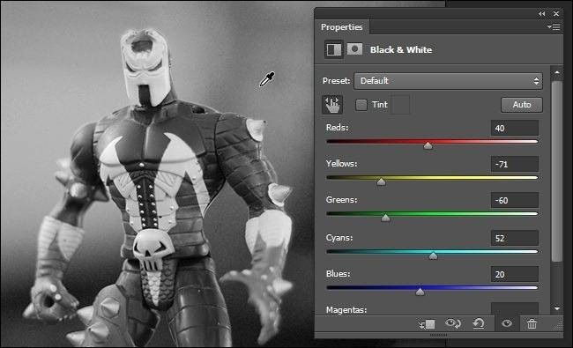
Task: Open the Tint color swatch
Action: [x=400, y=105]
